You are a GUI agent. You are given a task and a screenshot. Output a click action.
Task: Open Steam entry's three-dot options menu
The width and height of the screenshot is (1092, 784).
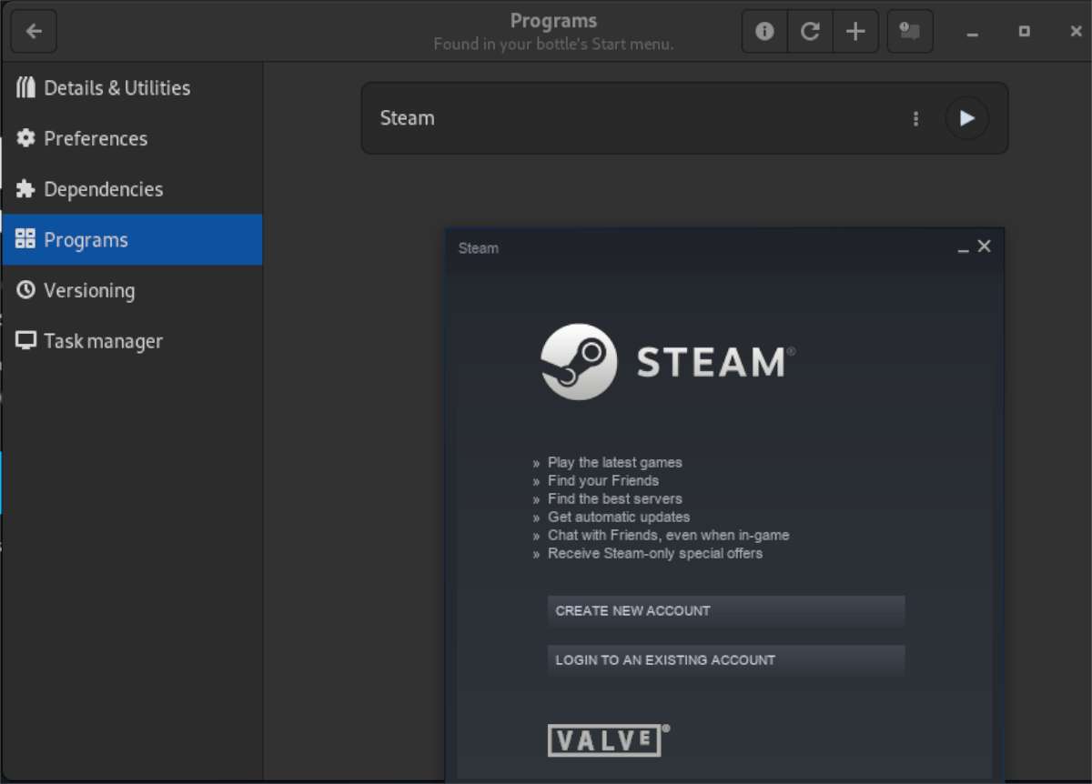click(915, 118)
